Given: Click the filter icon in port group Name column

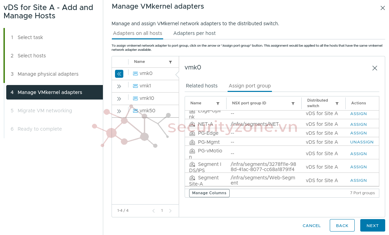Looking at the screenshot, I should [x=218, y=104].
